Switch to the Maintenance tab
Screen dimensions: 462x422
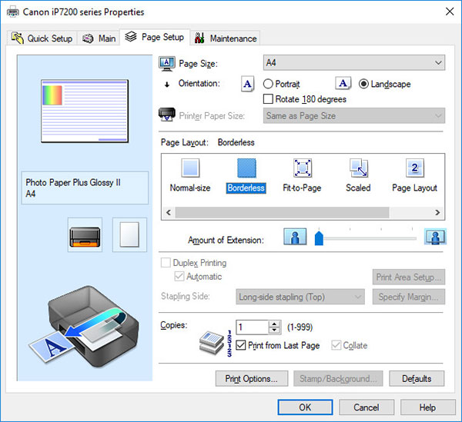[x=226, y=38]
